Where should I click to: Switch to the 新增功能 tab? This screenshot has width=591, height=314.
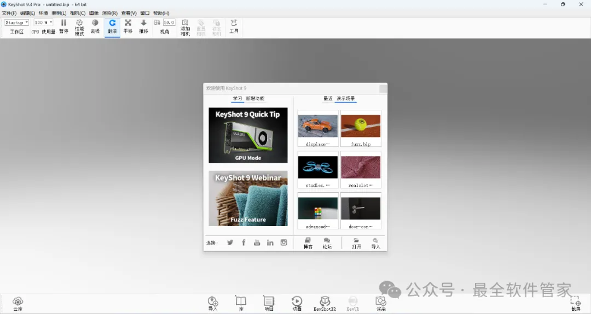255,98
